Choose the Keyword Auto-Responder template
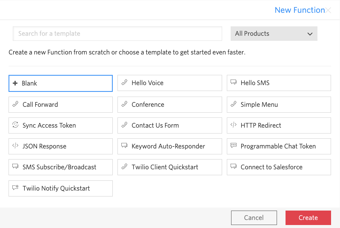 169,146
